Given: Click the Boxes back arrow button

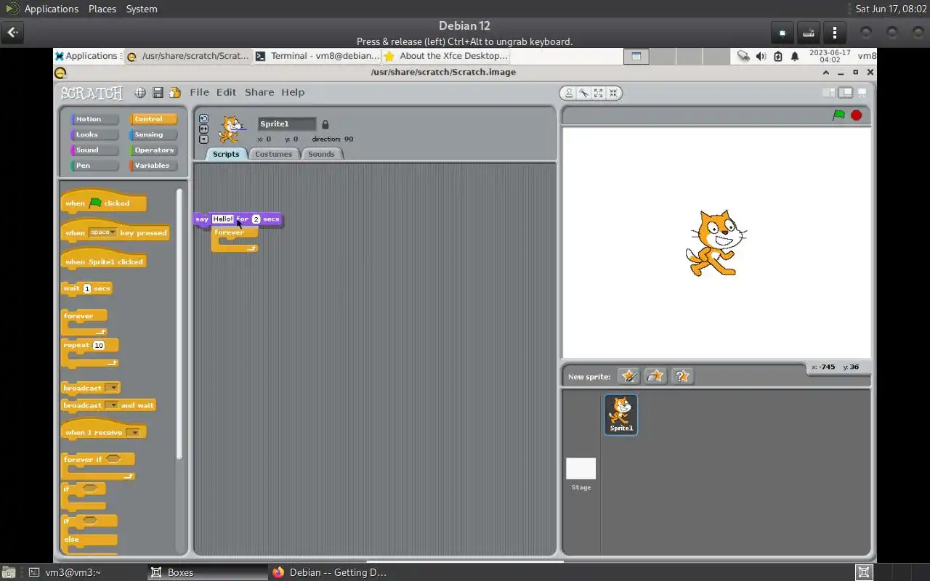Looking at the screenshot, I should [13, 33].
